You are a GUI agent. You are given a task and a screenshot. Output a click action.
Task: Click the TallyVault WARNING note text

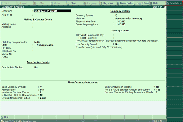tap(117, 41)
